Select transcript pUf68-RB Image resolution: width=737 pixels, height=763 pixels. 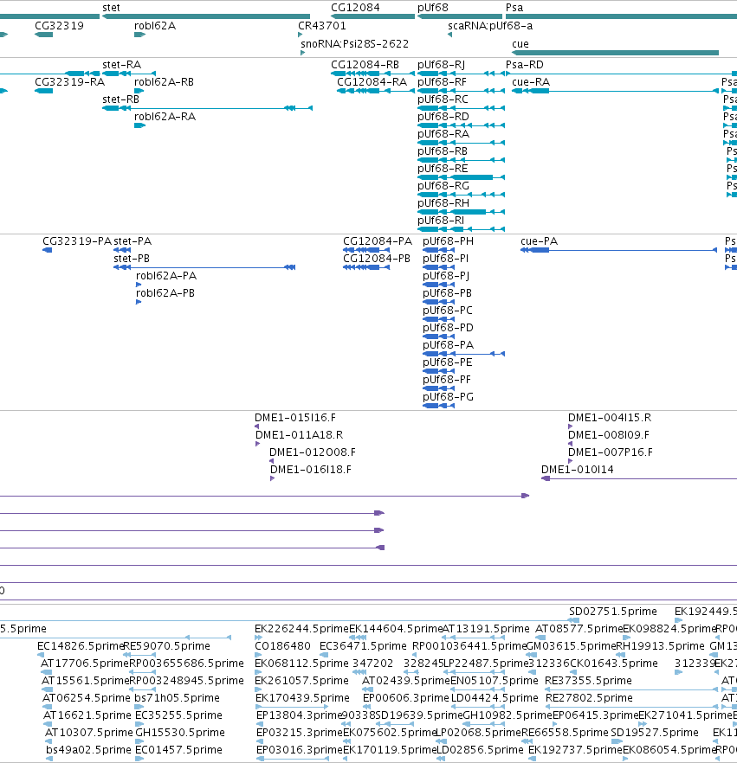pos(443,151)
